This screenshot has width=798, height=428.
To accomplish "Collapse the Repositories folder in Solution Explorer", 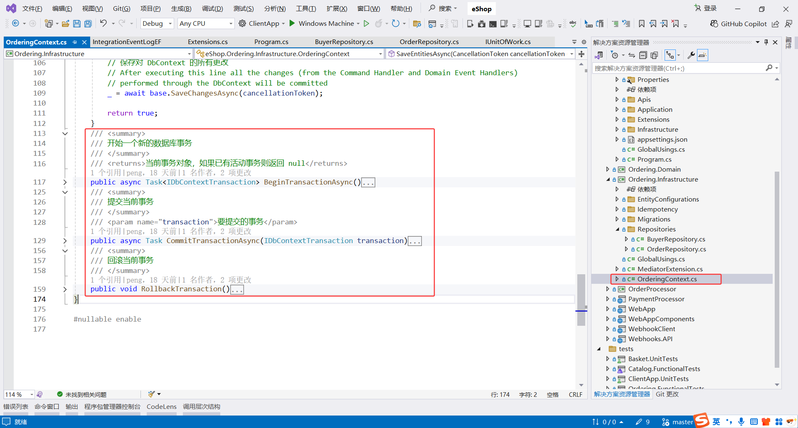I will [x=617, y=229].
